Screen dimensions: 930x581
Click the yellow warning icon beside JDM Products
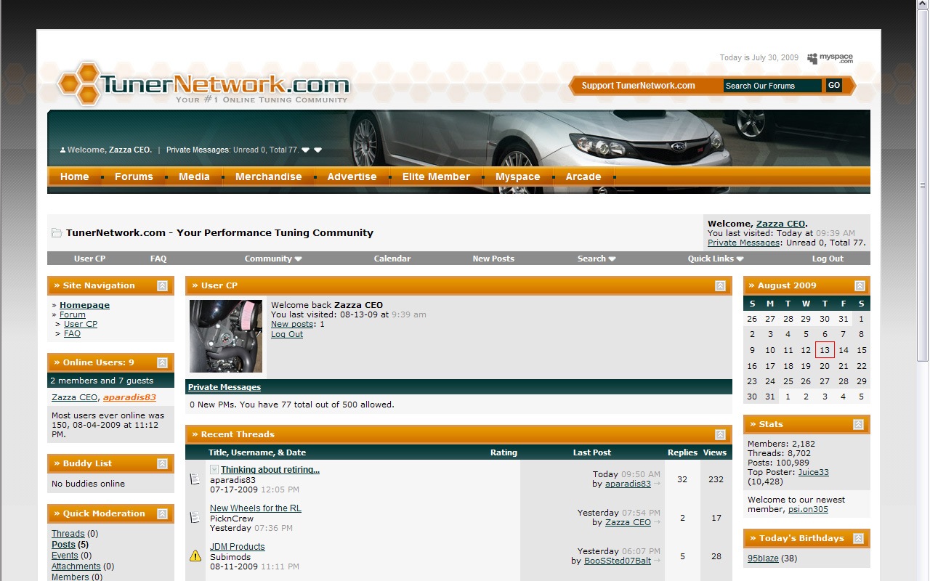tap(195, 556)
